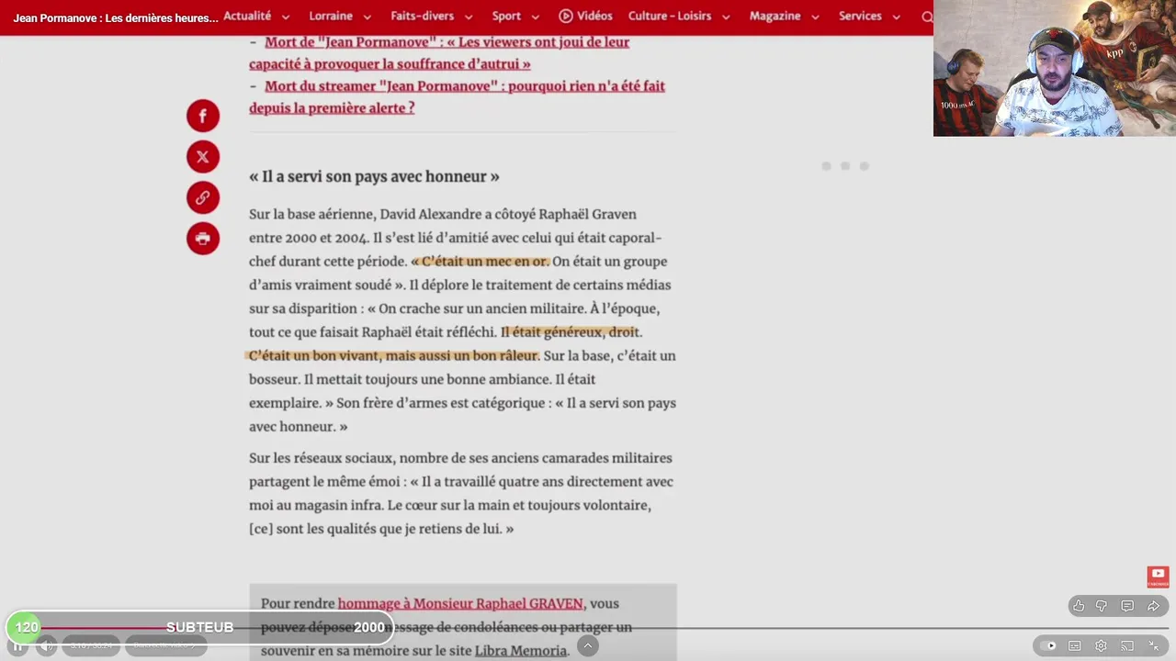Viewport: 1176px width, 661px height.
Task: Expand the Lorraine menu
Action: (340, 17)
